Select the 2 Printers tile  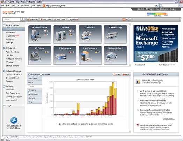tap(90, 34)
